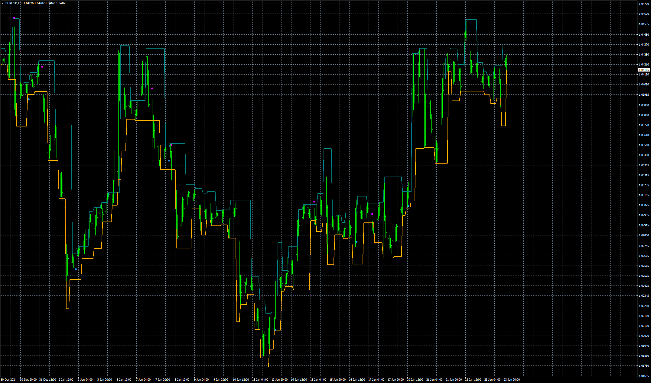The image size is (651, 383).
Task: Click the 7 Jan 20:00 time axis label
Action: (x=163, y=380)
